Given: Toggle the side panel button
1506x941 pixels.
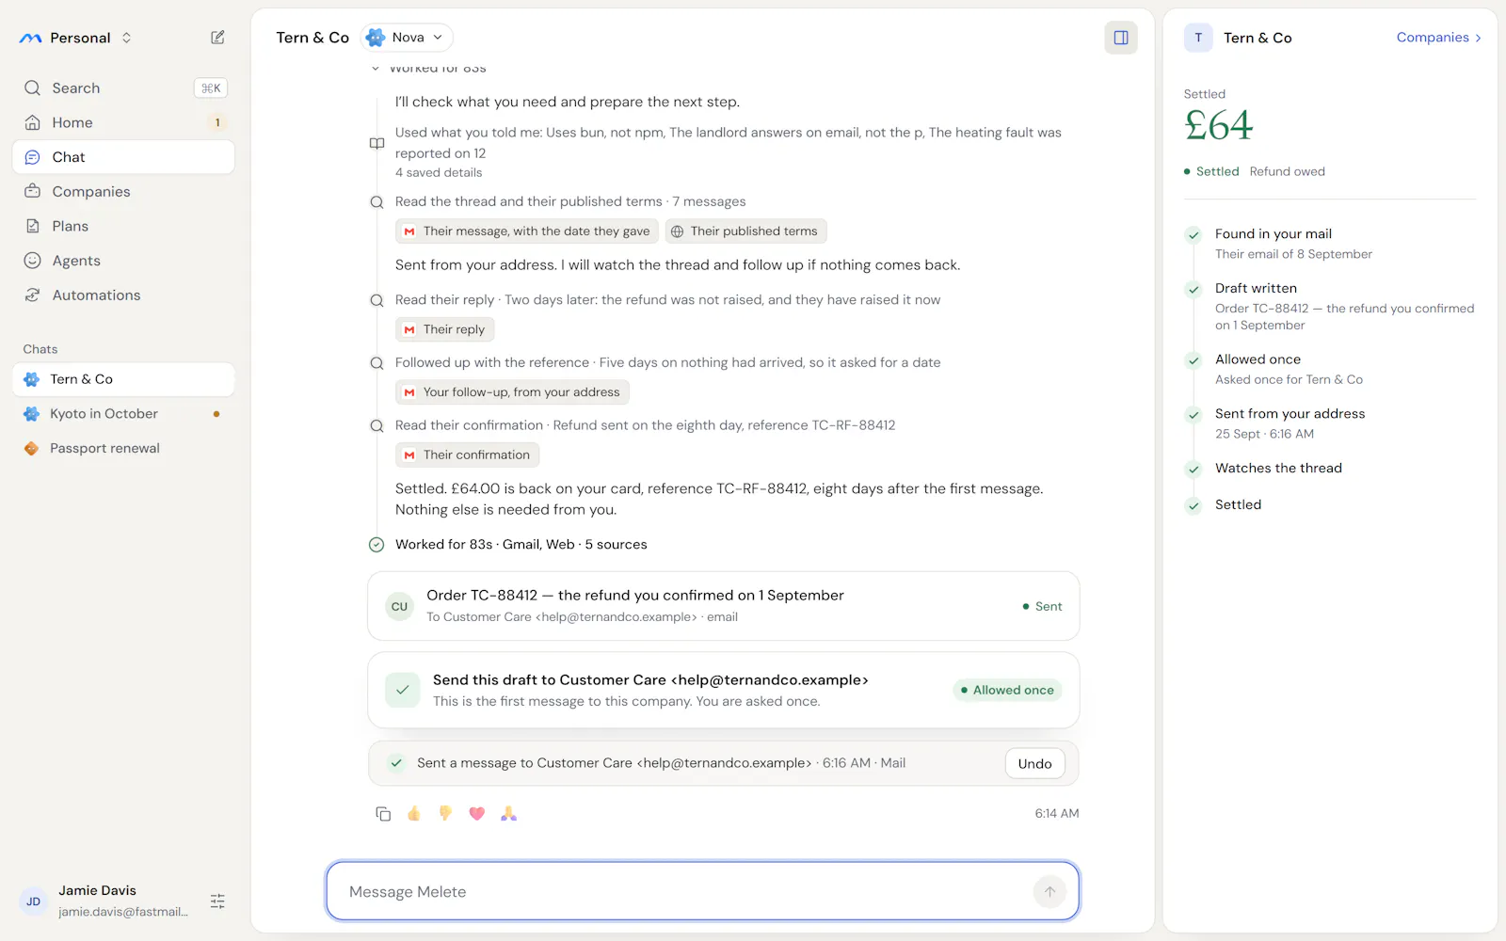Looking at the screenshot, I should coord(1121,38).
